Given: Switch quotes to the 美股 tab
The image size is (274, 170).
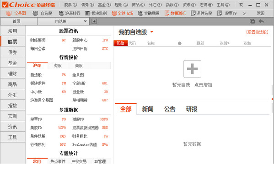Looking at the screenshot, I should (x=79, y=66).
